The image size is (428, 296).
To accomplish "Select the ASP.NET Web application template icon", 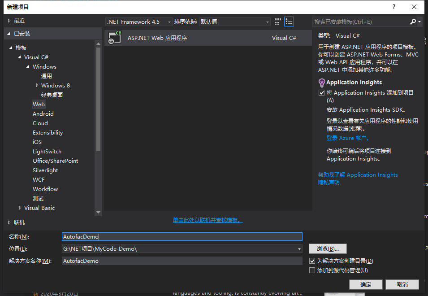I will pyautogui.click(x=115, y=38).
